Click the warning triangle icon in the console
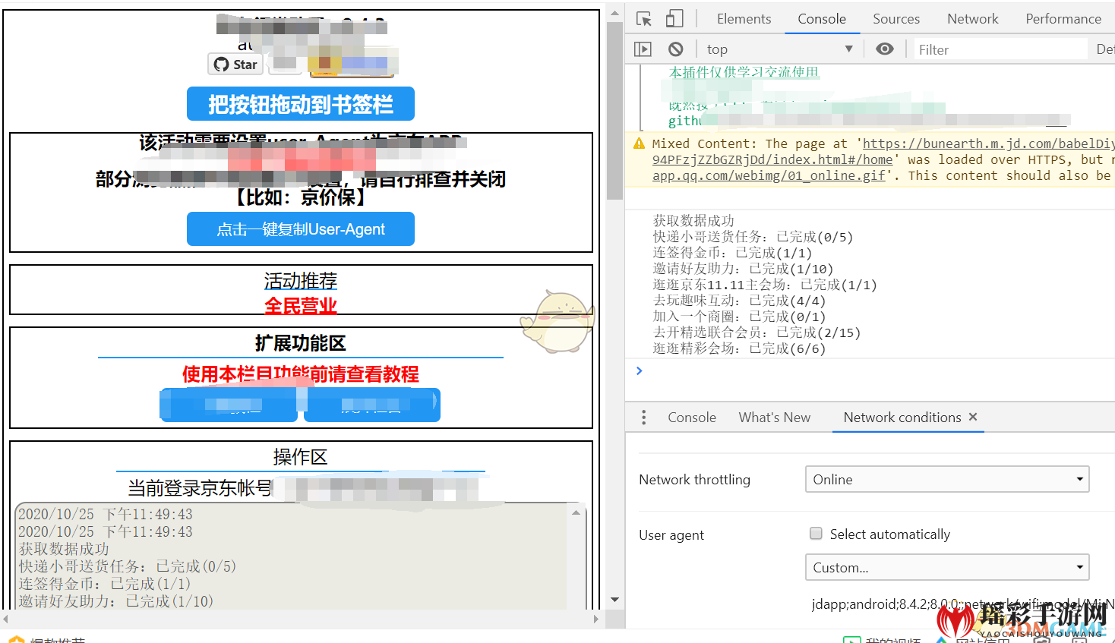1115x643 pixels. (639, 143)
